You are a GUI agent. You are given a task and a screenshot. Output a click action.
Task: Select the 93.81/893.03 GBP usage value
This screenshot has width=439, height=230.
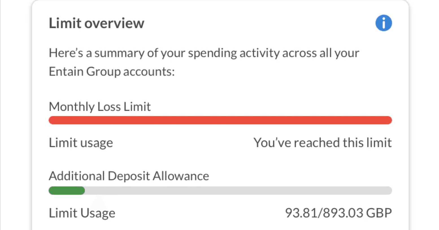coord(338,212)
